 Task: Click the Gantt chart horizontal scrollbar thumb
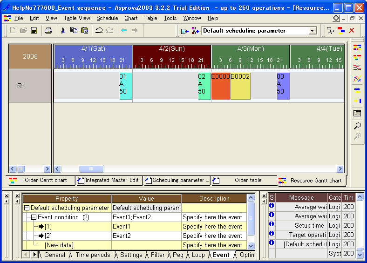(x=91, y=169)
